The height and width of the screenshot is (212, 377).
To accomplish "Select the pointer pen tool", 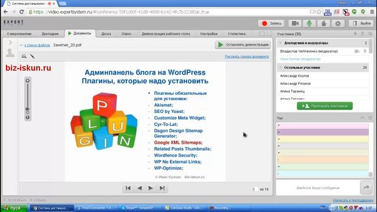I will pos(32,57).
